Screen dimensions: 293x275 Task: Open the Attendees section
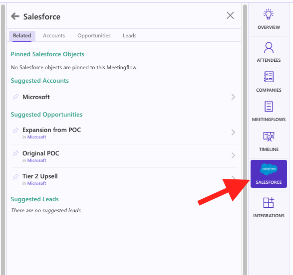269,52
